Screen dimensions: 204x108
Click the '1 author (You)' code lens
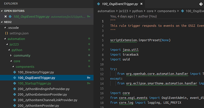point(146,16)
